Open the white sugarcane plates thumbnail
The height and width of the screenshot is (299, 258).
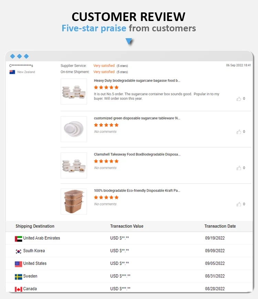click(74, 129)
